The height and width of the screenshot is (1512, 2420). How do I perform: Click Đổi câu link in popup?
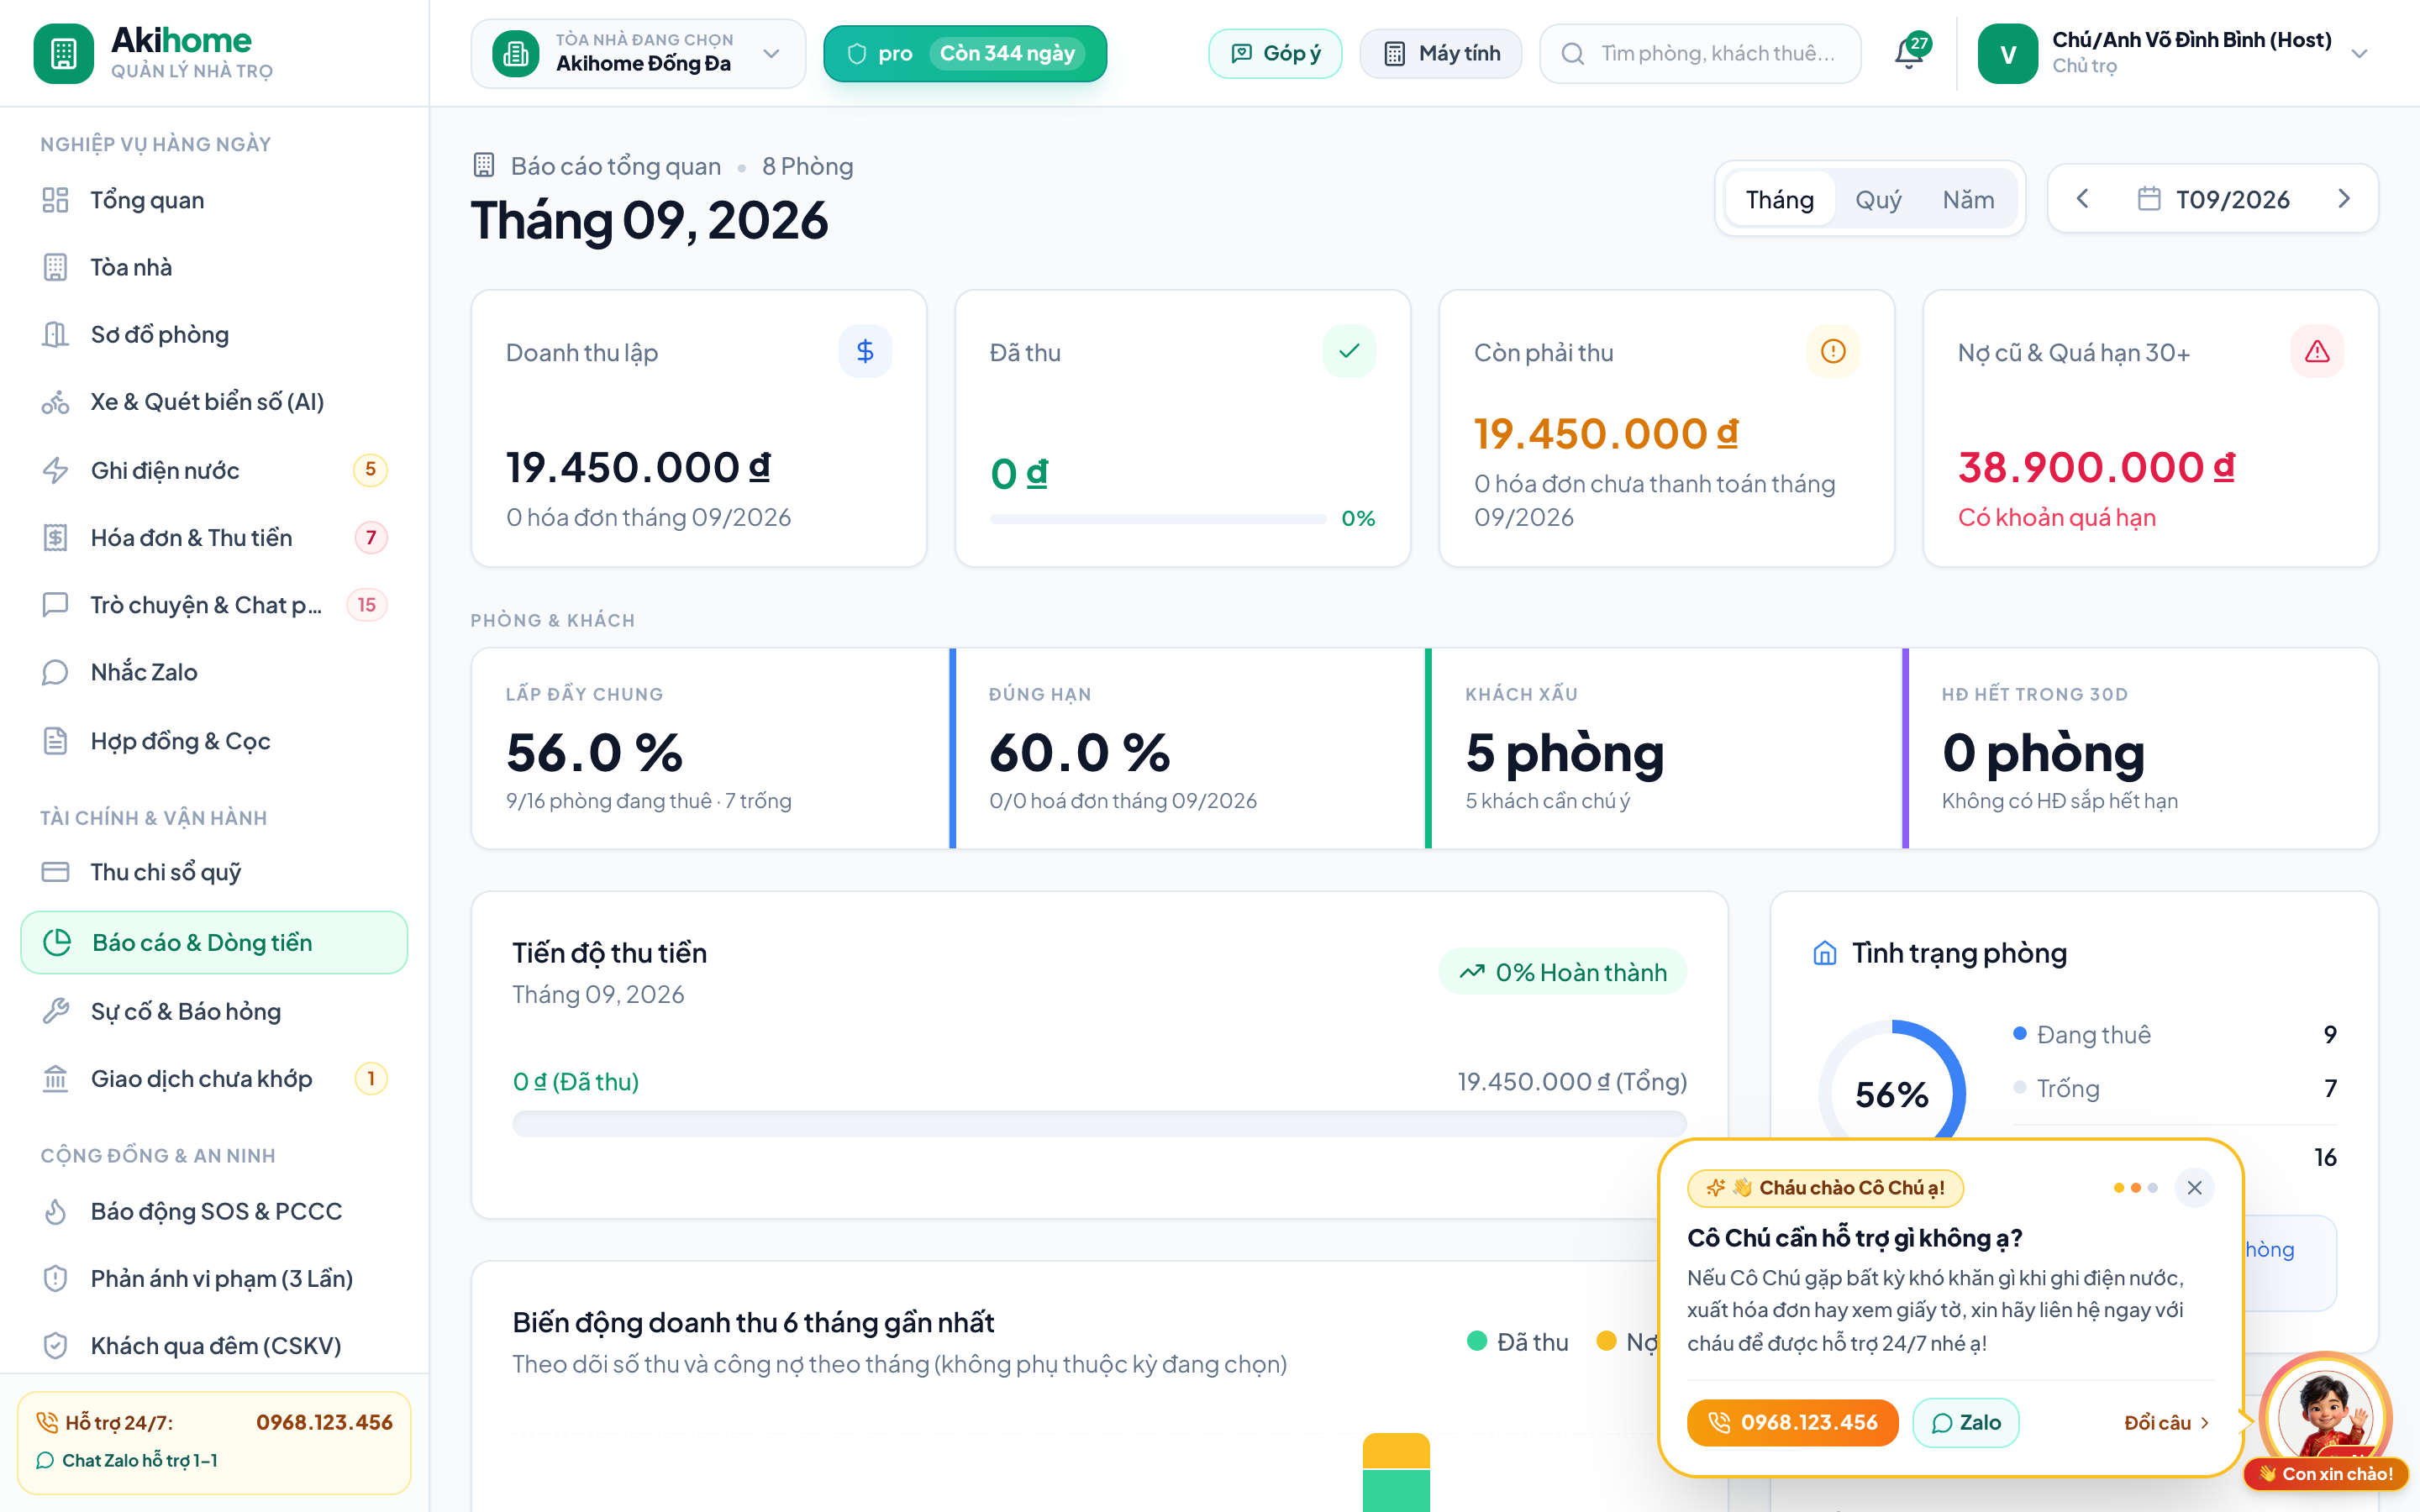coord(2167,1422)
